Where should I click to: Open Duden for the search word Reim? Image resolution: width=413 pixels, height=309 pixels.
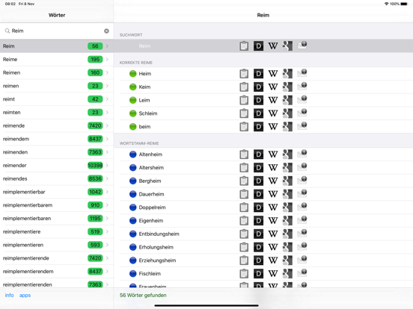click(258, 46)
